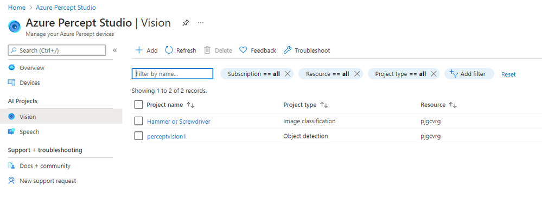Sort by Resource column arrows
The image size is (542, 216).
[453, 105]
